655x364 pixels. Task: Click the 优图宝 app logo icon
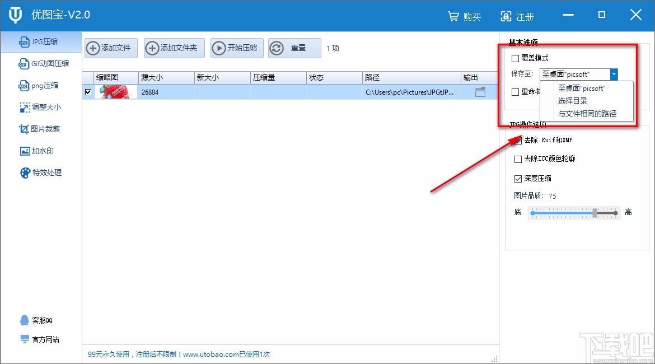(16, 15)
